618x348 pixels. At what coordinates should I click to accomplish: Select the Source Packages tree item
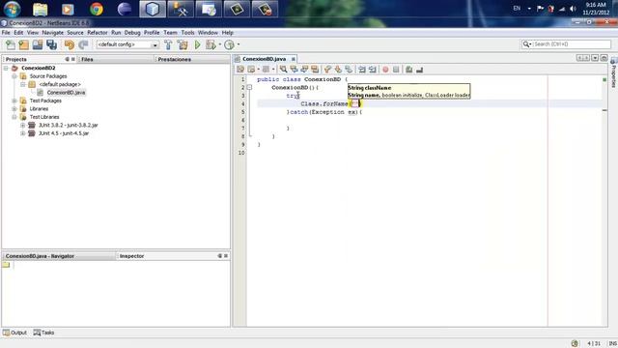click(x=48, y=76)
